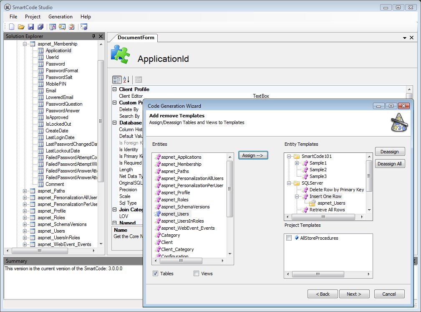
Task: Click the Save All stacked floppies icon
Action: click(x=40, y=27)
